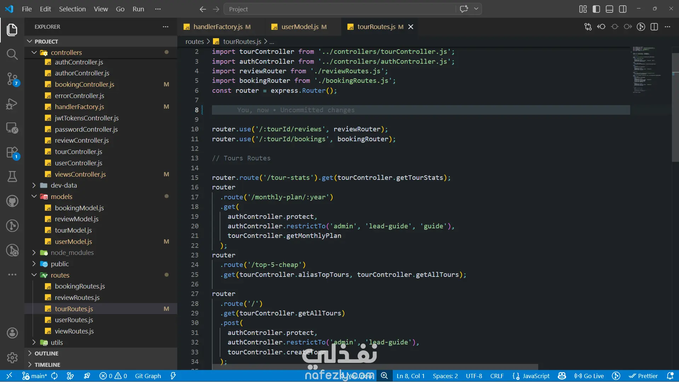The height and width of the screenshot is (382, 679).
Task: Click routes breadcrumb in editor
Action: pos(195,41)
